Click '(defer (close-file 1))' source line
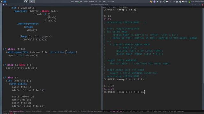This screenshot has width=204, height=114. [x=28, y=90]
